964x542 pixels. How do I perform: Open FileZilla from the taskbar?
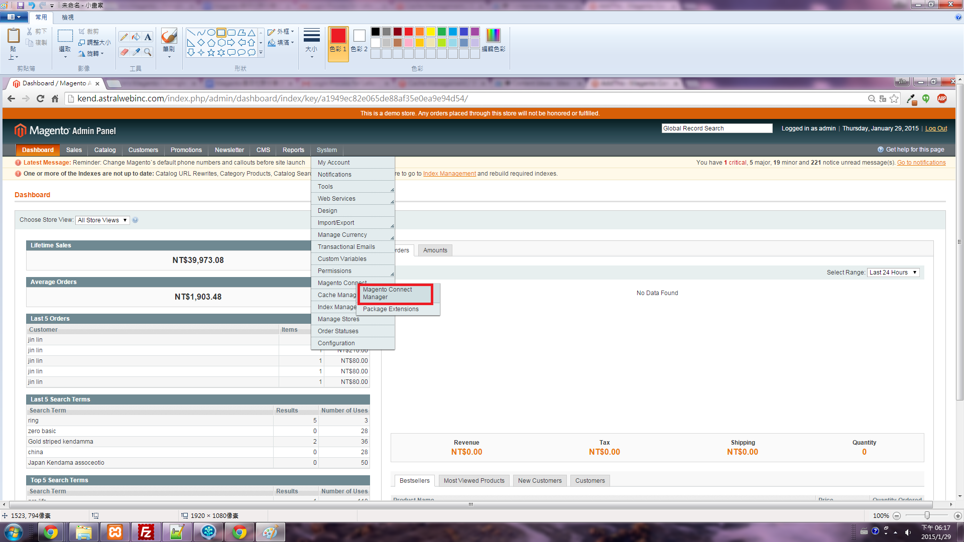click(x=146, y=532)
